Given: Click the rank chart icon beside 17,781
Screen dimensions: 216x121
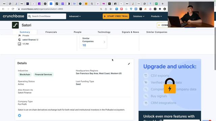Looking at the screenshot, I should (x=20, y=44).
